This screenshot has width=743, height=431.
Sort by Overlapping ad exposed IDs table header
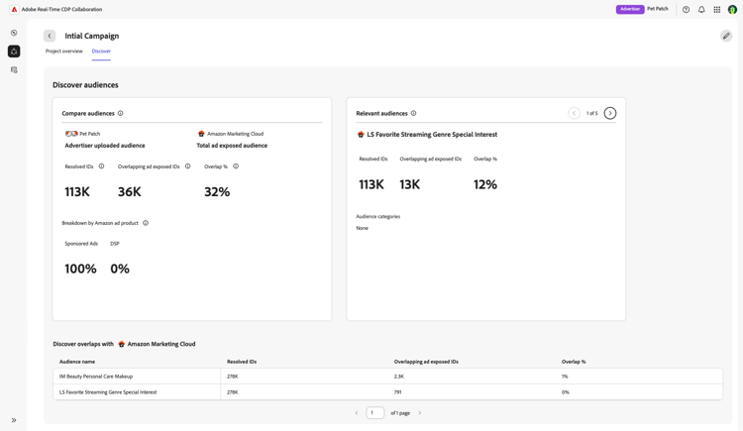(426, 362)
